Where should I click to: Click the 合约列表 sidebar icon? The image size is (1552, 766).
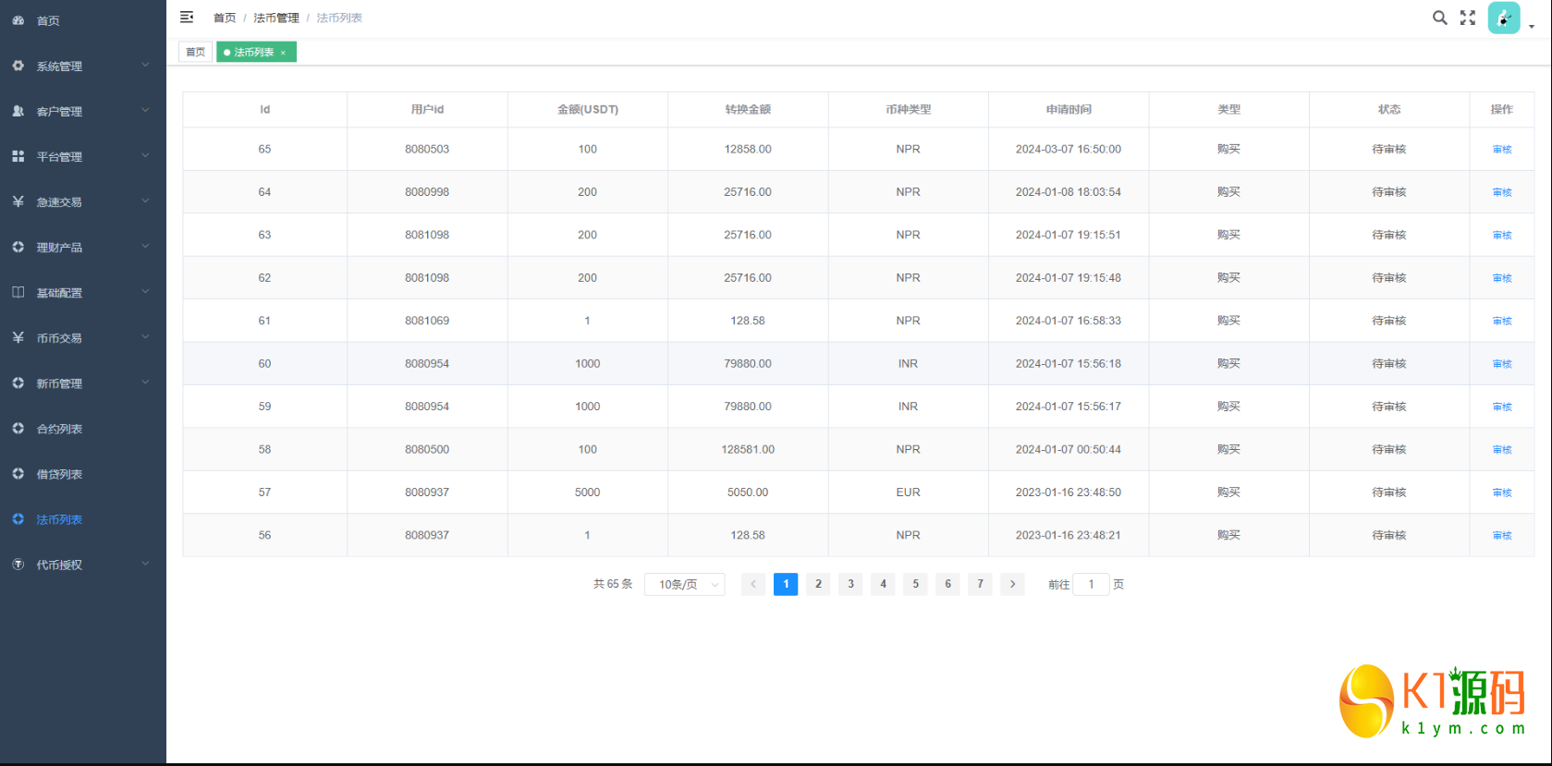18,428
